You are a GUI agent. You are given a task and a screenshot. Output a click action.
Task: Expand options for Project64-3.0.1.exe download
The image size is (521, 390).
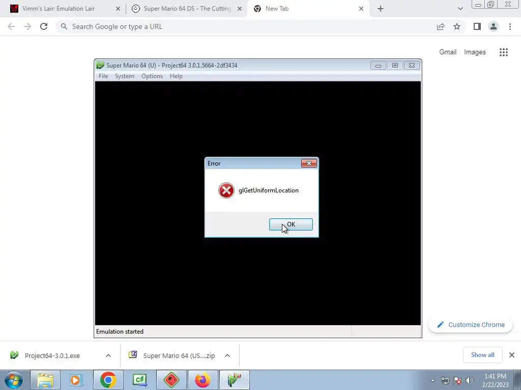point(108,355)
